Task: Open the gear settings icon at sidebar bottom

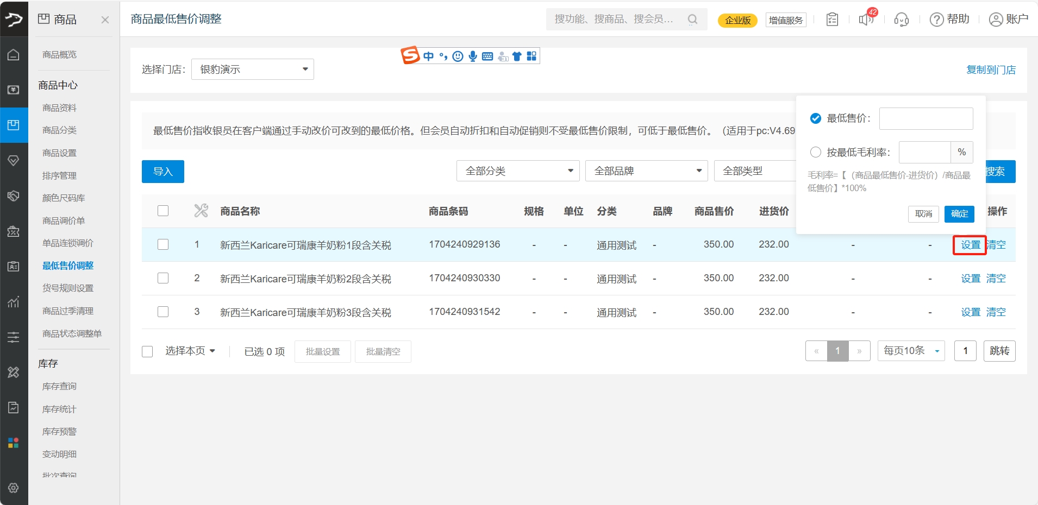Action: (x=14, y=488)
